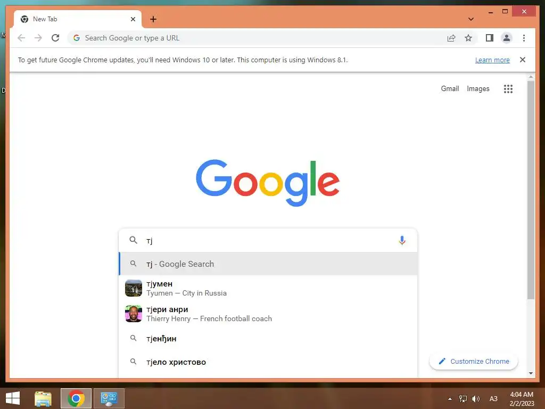Share this page via the share icon

coord(451,38)
